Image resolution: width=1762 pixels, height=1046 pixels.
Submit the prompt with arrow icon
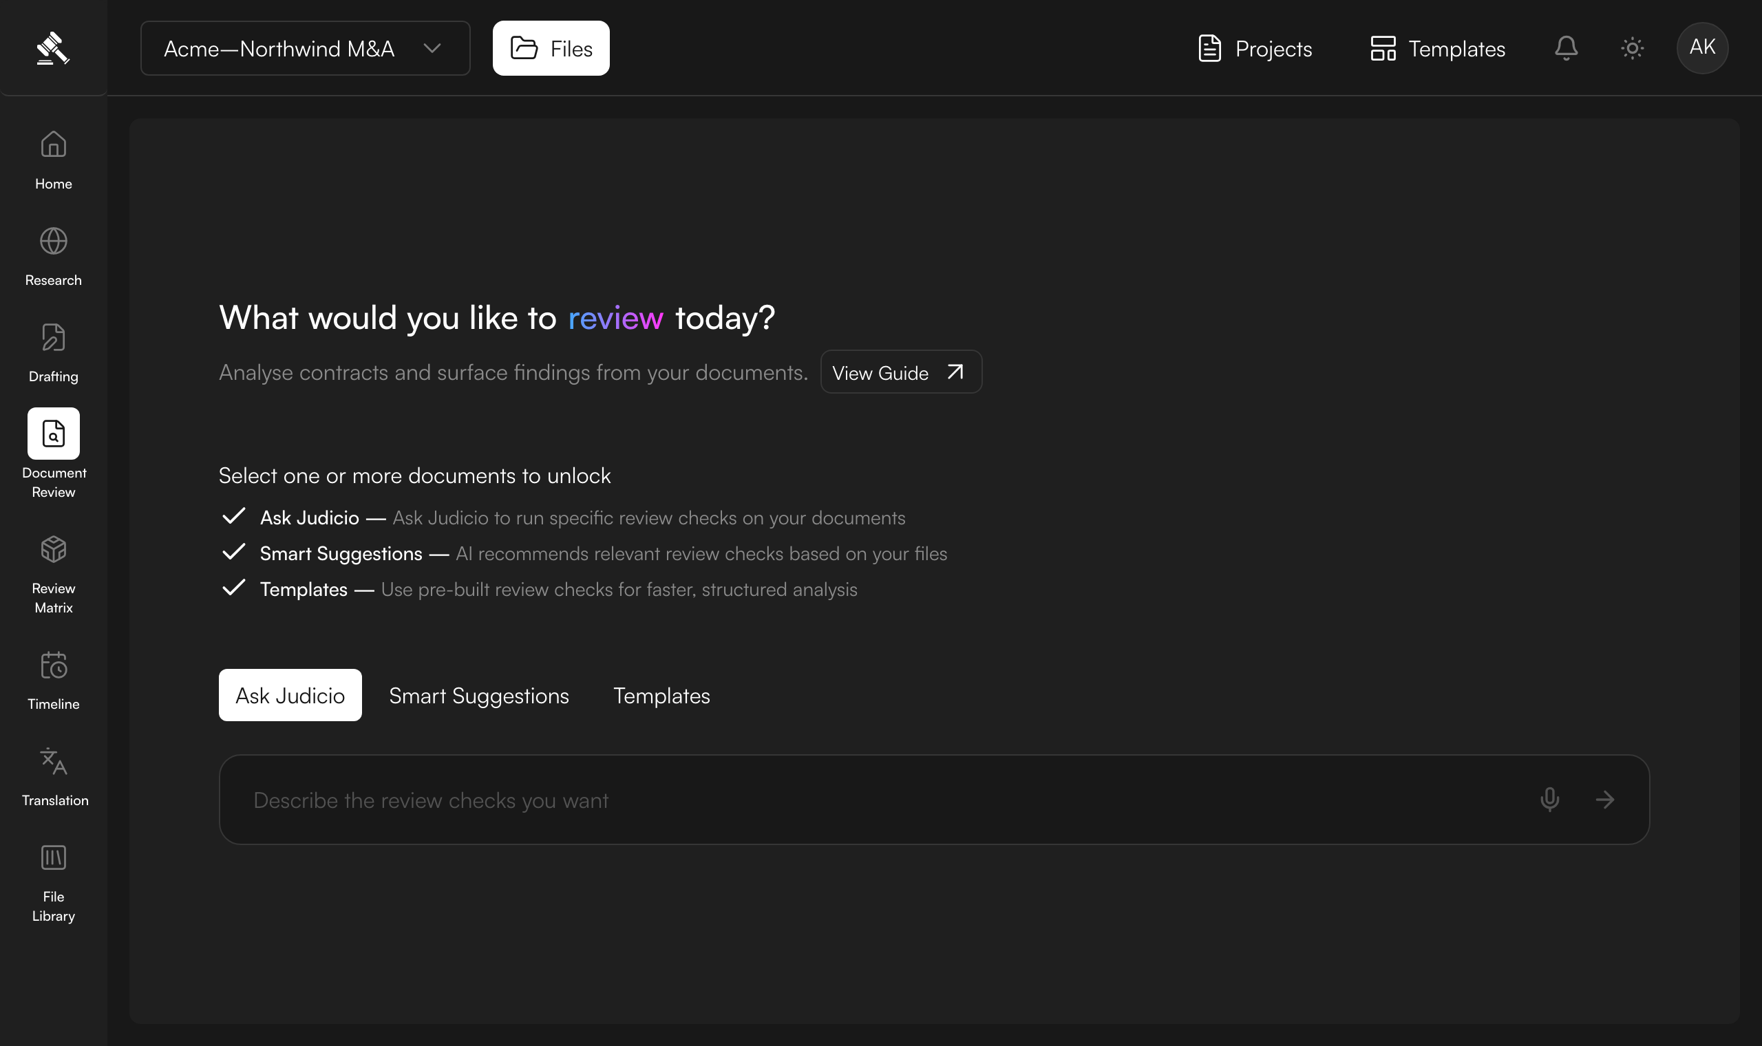(1605, 800)
